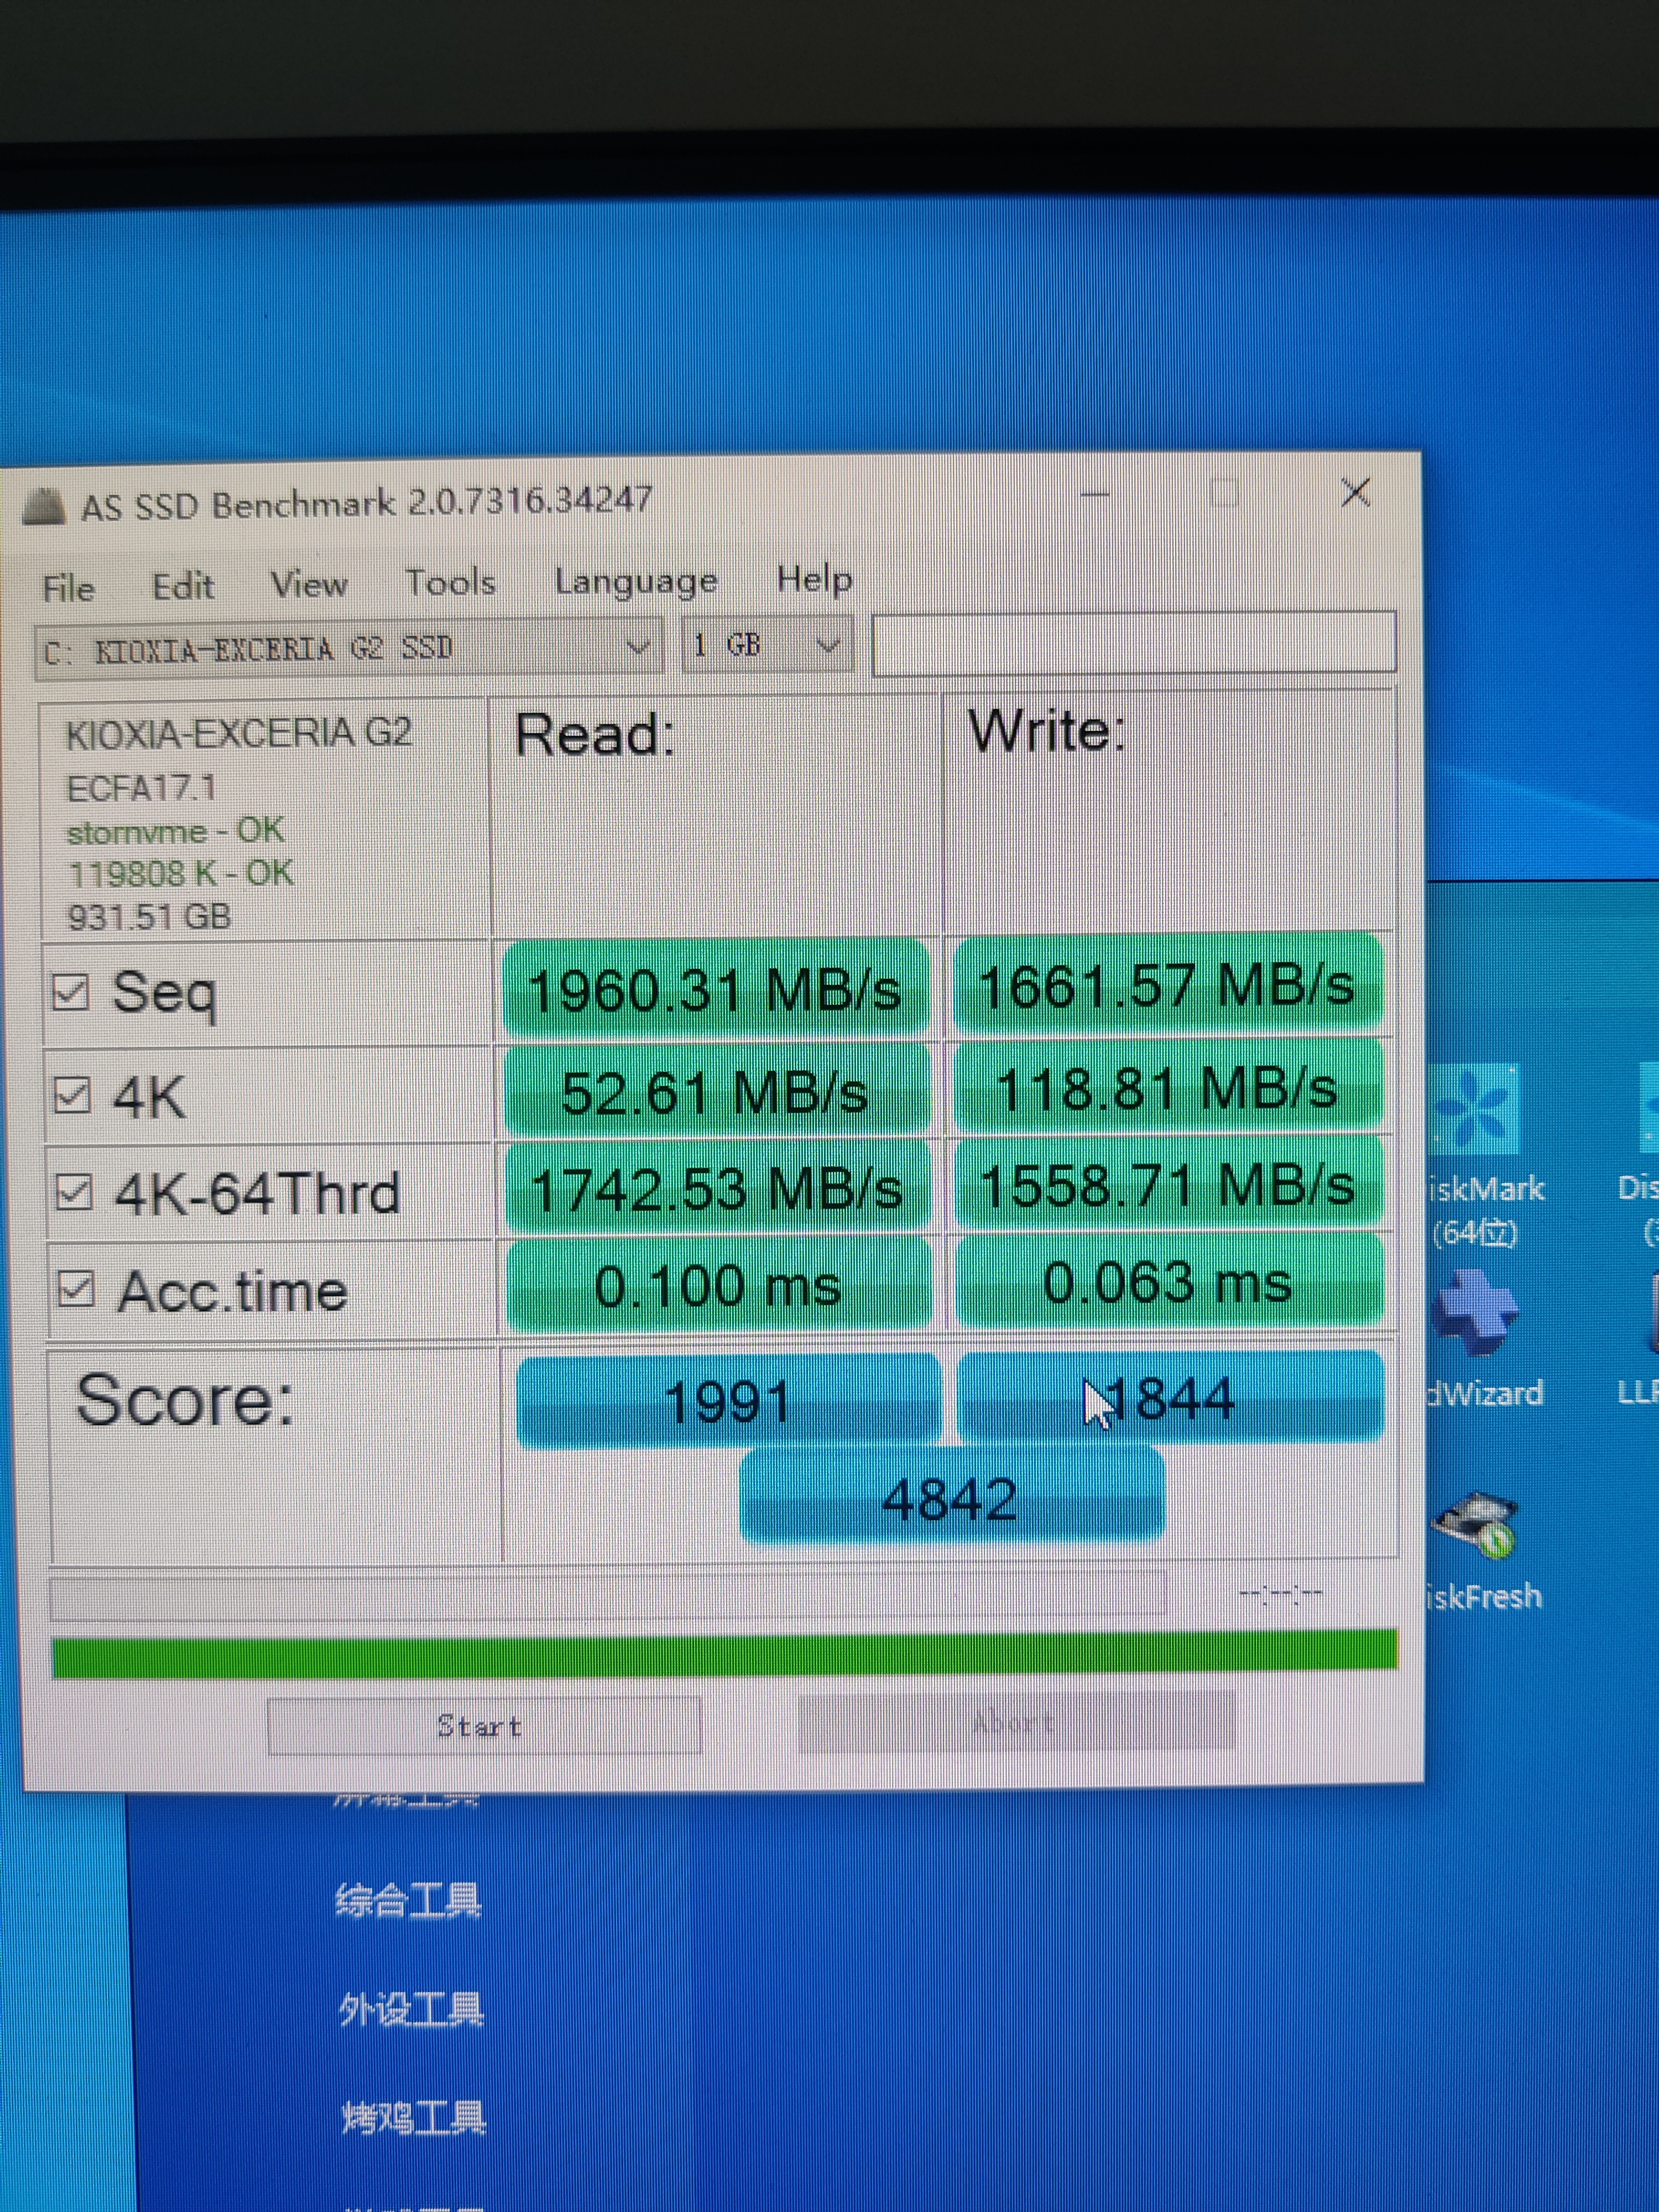The width and height of the screenshot is (1659, 2212).
Task: Open the Language menu
Action: coord(636,581)
